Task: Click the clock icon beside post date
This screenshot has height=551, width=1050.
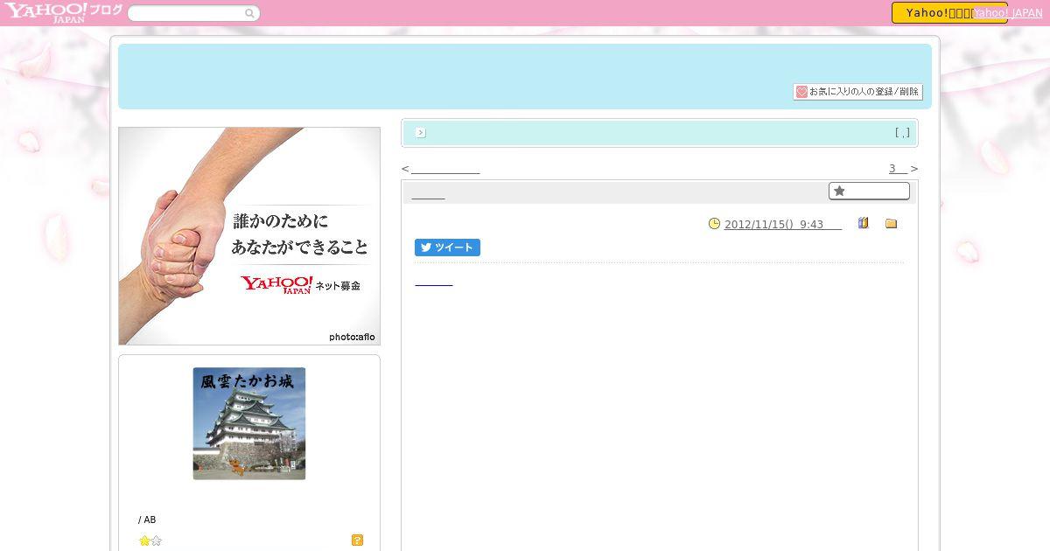Action: tap(714, 224)
